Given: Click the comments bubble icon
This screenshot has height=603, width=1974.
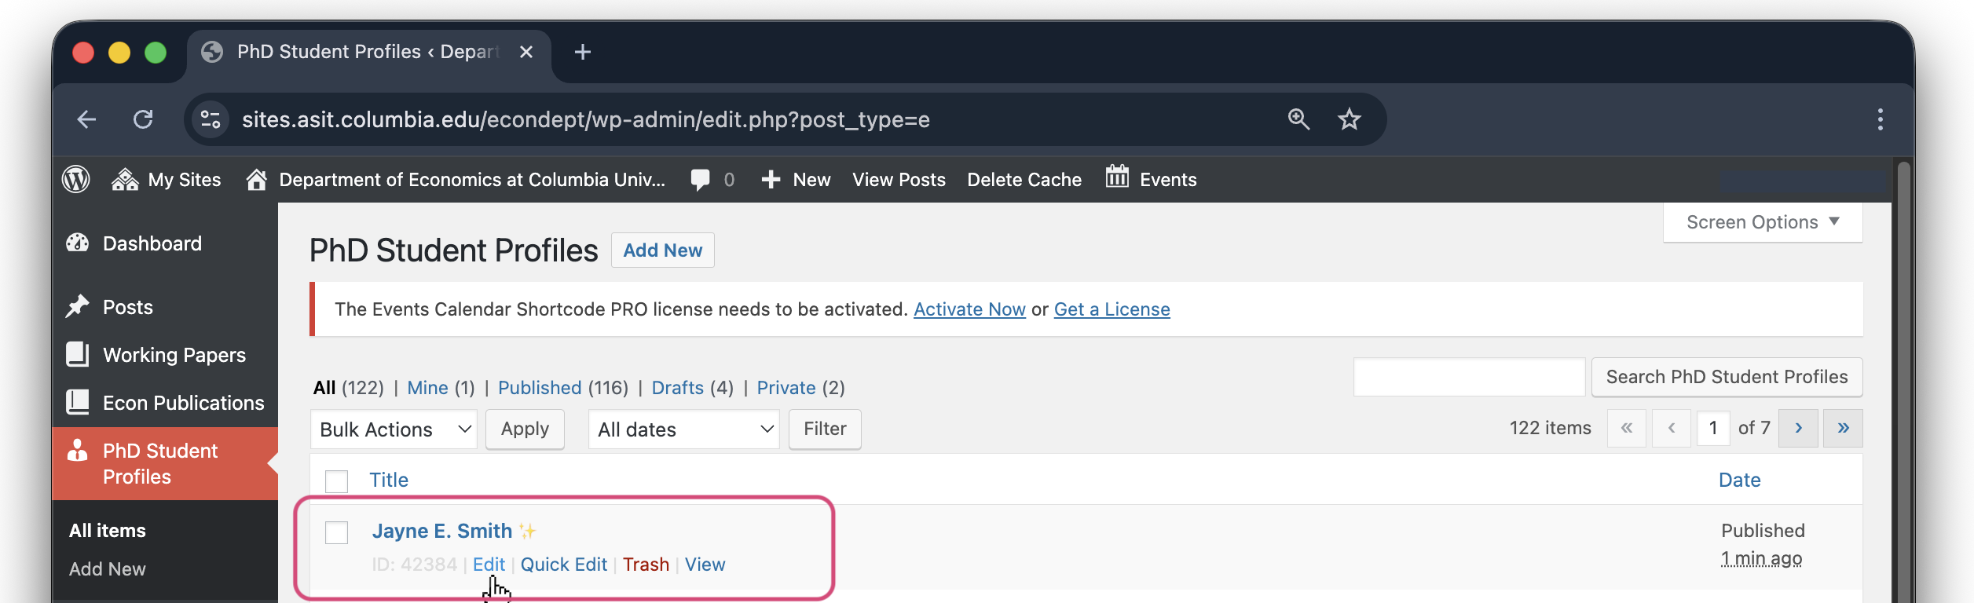Looking at the screenshot, I should pos(700,180).
